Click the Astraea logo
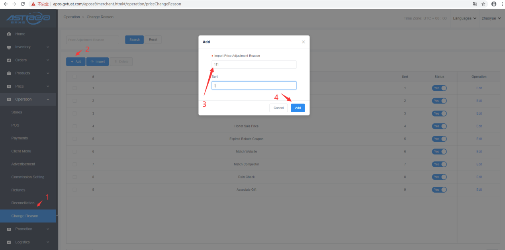This screenshot has width=505, height=250. (x=28, y=19)
